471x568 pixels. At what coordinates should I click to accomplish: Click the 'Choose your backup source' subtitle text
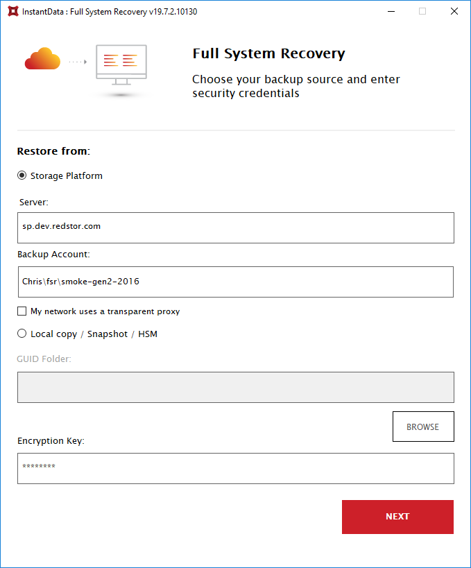296,86
